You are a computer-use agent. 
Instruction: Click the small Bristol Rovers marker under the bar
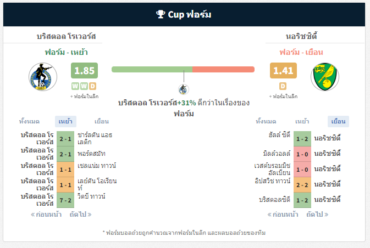[183, 89]
